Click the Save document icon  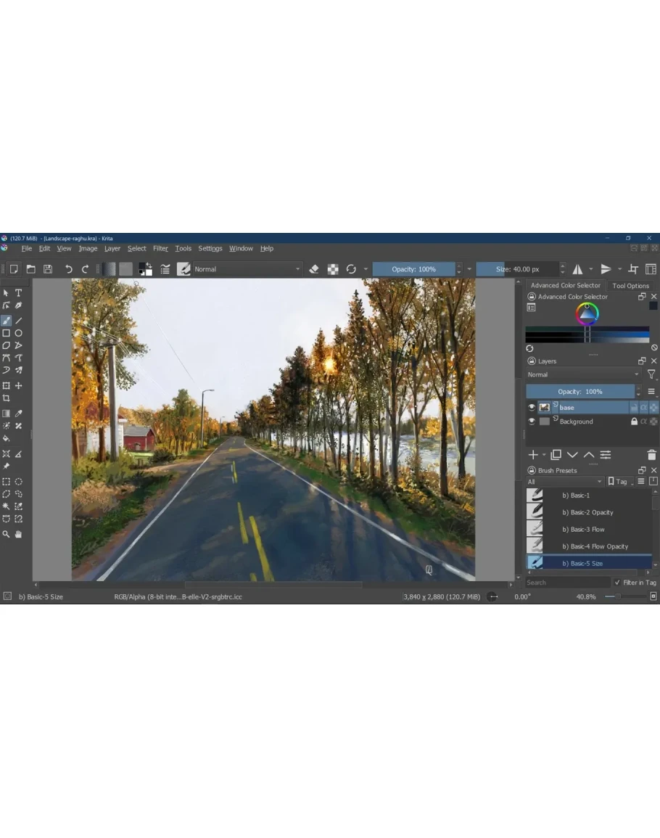pyautogui.click(x=47, y=269)
